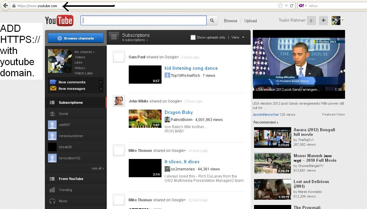Click the New comments icon
This screenshot has height=209, width=367.
coord(53,82)
